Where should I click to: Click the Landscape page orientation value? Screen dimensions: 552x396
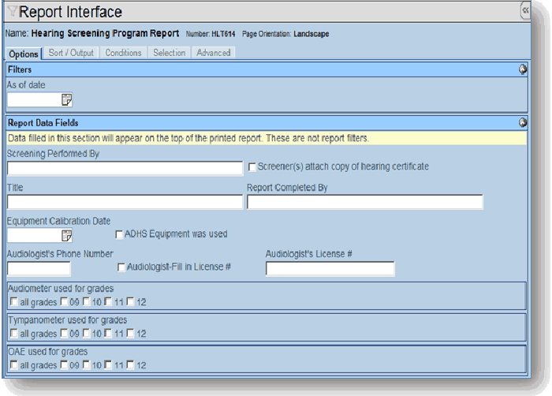point(311,34)
